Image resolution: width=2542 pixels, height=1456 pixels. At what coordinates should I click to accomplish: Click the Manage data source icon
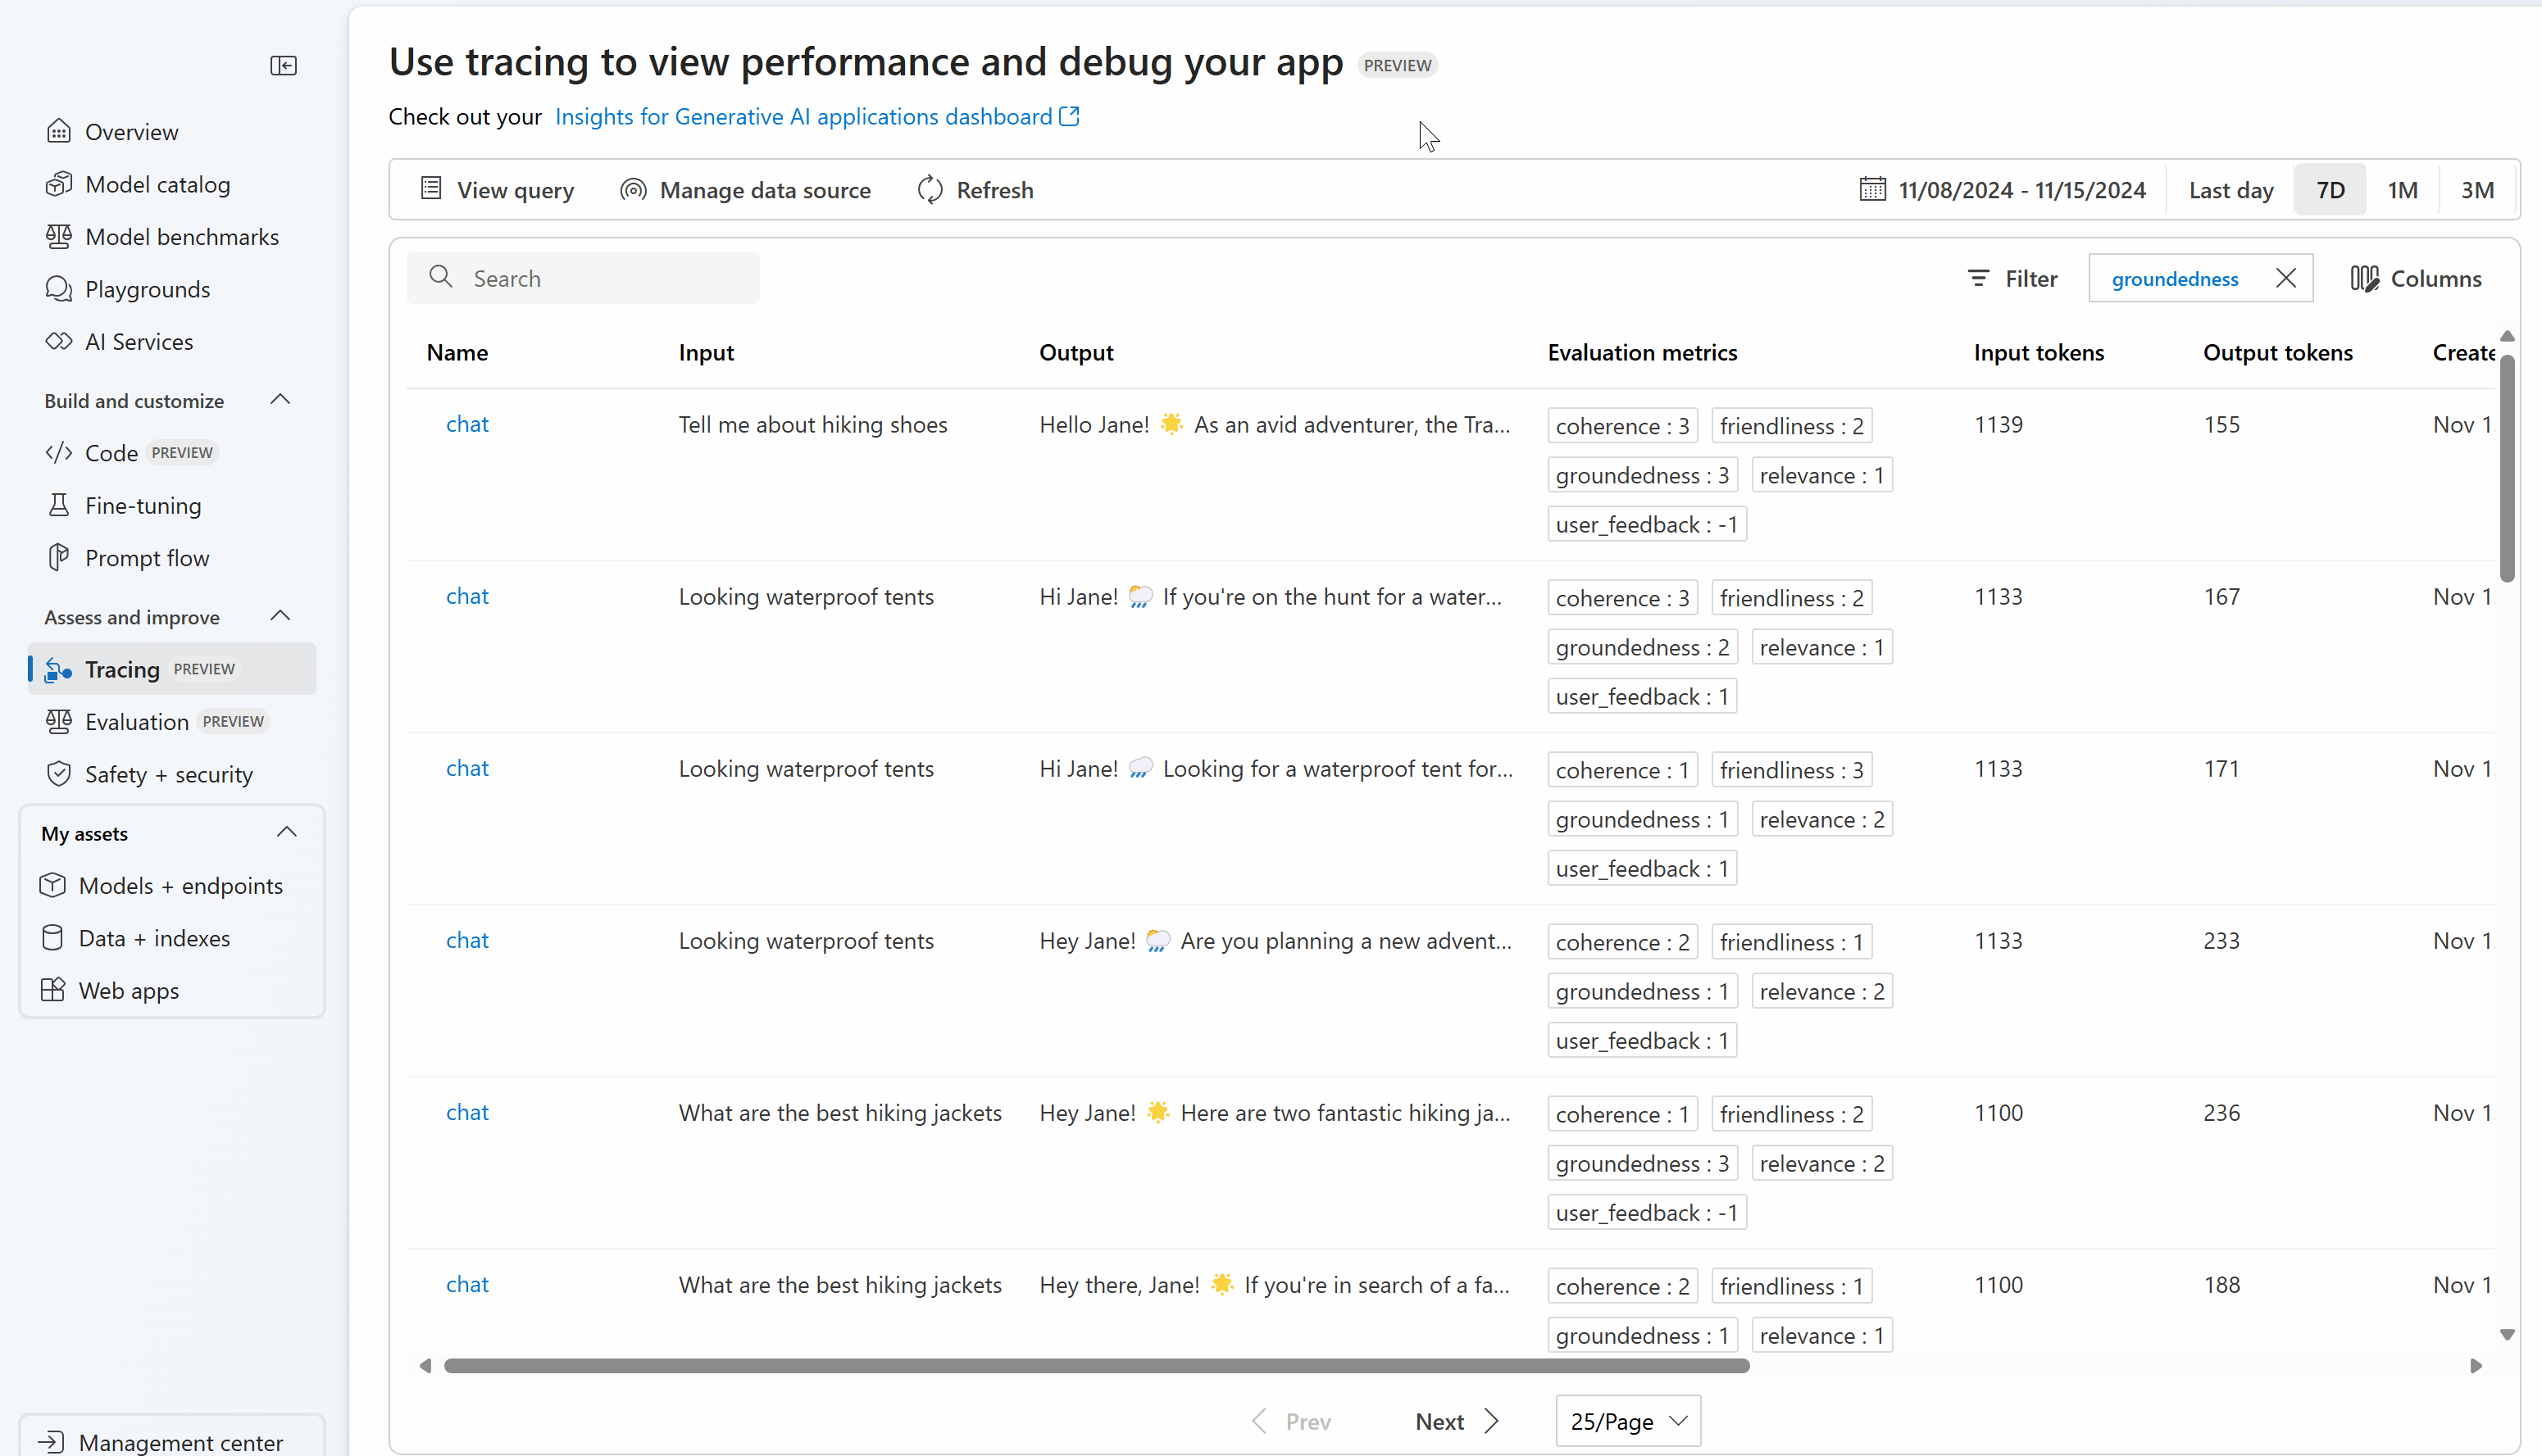(634, 189)
